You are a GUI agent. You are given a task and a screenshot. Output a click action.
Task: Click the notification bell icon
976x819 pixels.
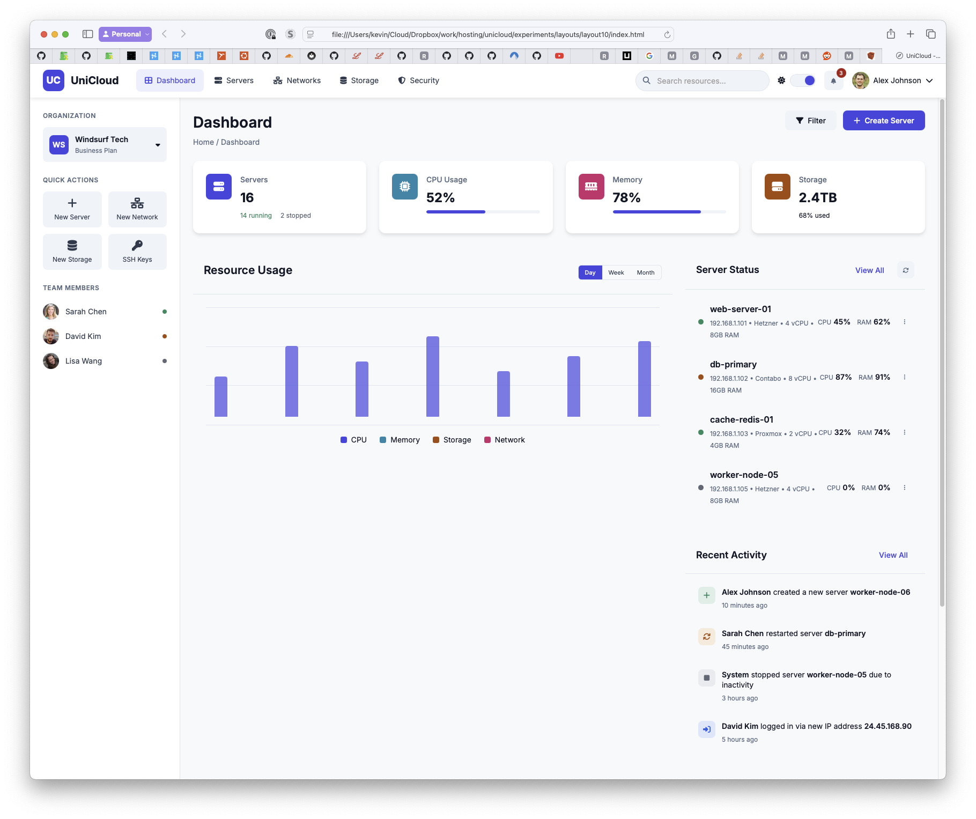[833, 81]
